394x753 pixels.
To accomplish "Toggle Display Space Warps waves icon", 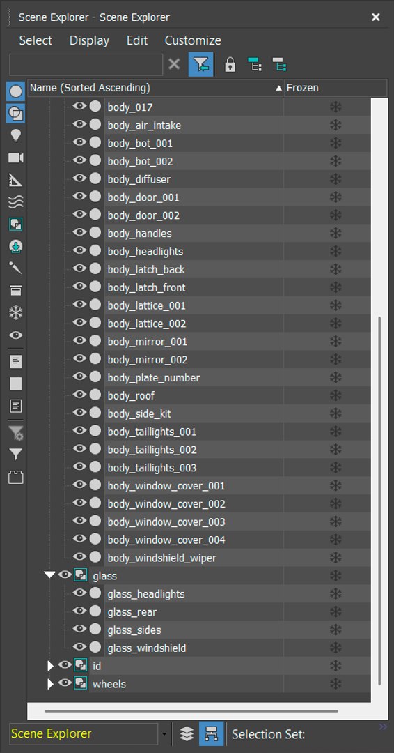I will pyautogui.click(x=16, y=202).
